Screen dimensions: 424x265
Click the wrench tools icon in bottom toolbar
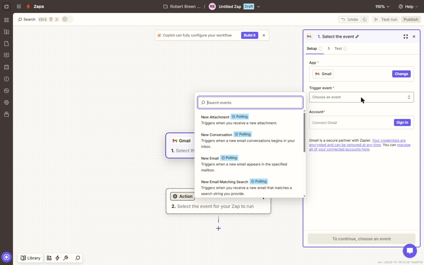(66, 258)
